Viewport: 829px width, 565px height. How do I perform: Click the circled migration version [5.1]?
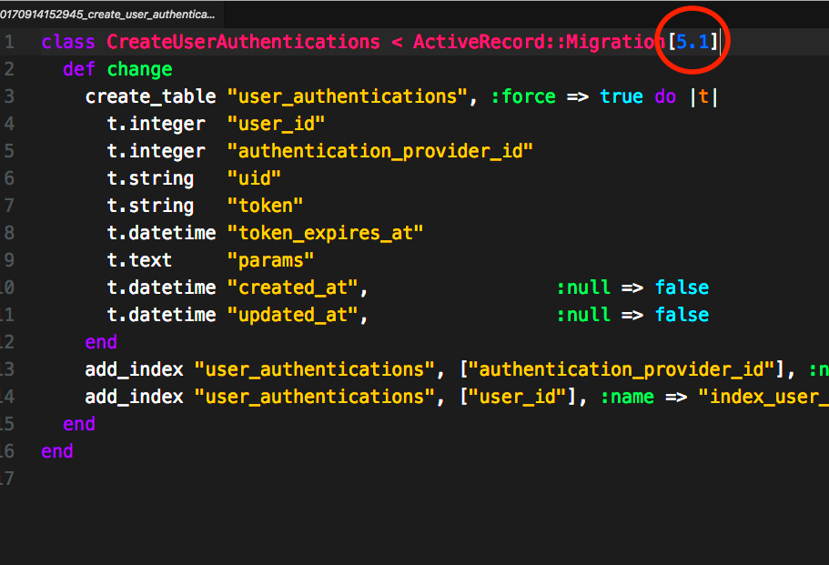point(693,40)
